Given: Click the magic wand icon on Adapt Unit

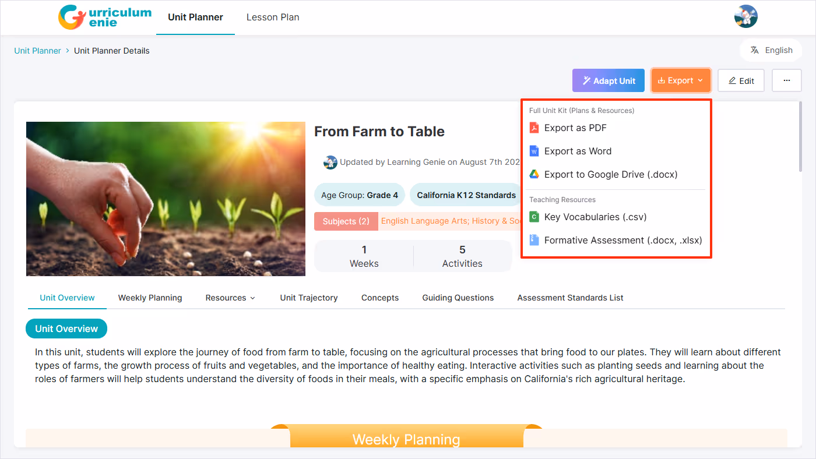Looking at the screenshot, I should pyautogui.click(x=586, y=81).
